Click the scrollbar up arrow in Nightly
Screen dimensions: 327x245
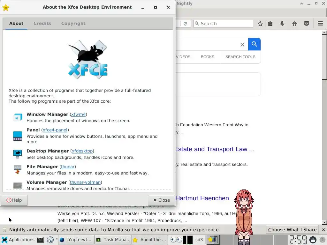(324, 33)
